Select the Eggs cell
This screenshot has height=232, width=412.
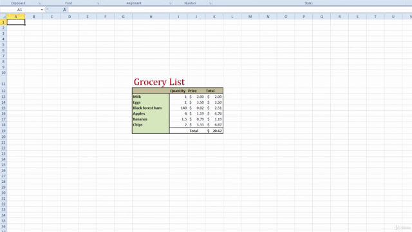click(151, 102)
